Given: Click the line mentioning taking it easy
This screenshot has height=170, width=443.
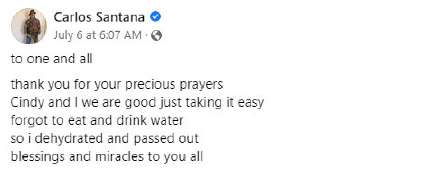Looking at the screenshot, I should click(137, 103).
